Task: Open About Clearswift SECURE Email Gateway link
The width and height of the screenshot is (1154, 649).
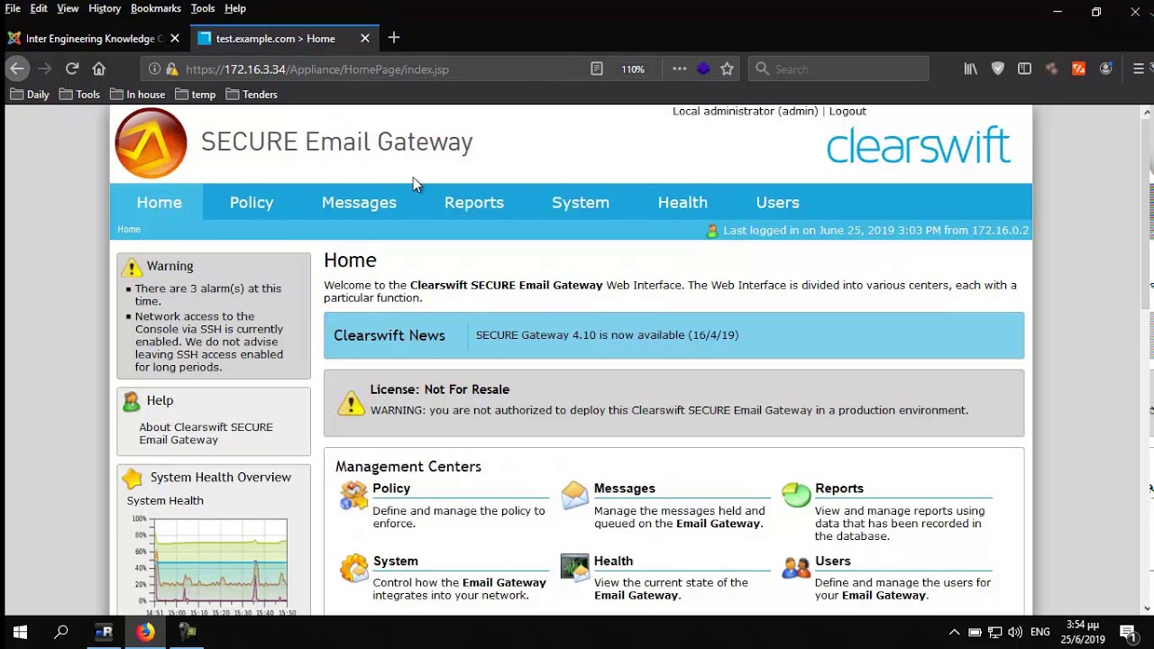Action: pyautogui.click(x=206, y=434)
